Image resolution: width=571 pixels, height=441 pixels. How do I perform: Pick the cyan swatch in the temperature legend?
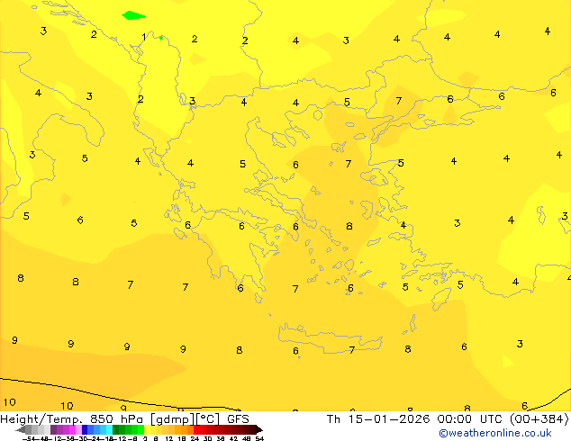(x=110, y=429)
